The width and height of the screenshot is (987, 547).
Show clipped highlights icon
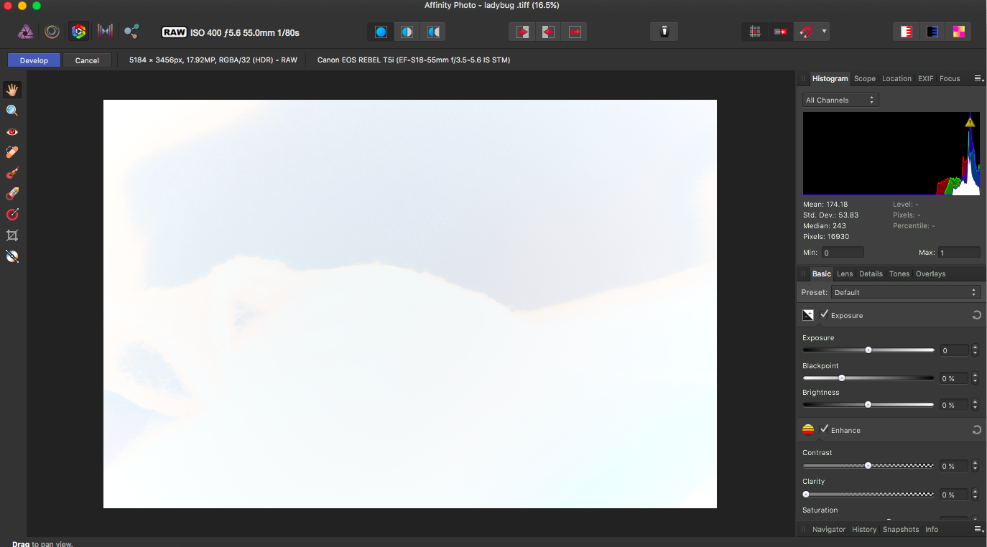(907, 32)
